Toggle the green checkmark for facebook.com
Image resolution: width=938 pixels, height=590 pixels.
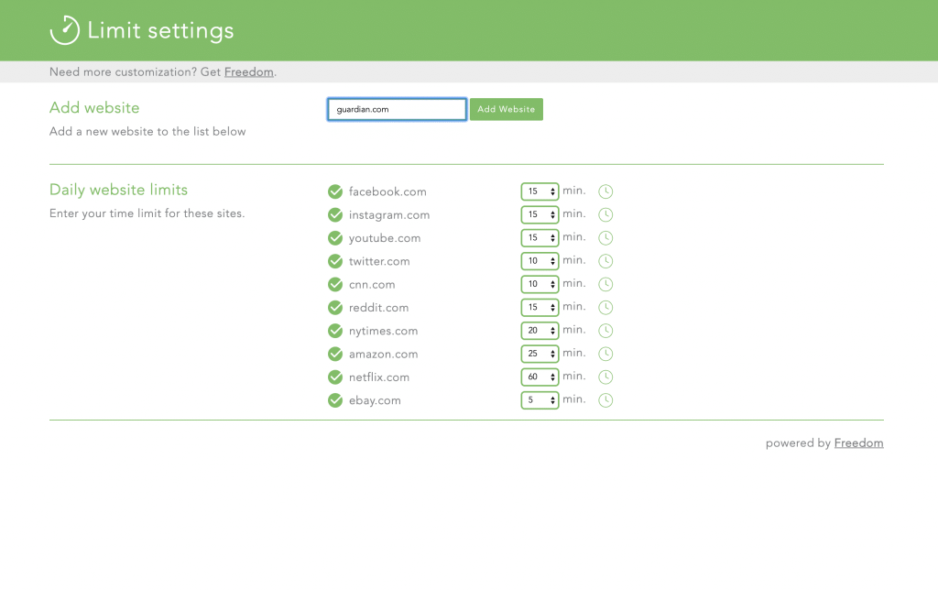(335, 191)
